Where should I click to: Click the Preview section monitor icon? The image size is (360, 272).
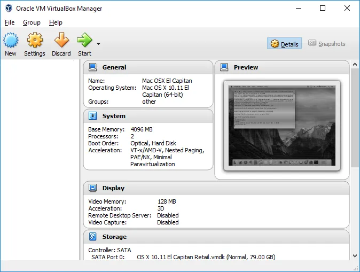click(x=224, y=67)
